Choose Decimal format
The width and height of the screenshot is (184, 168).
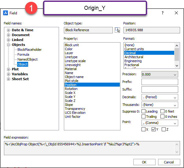point(149,53)
